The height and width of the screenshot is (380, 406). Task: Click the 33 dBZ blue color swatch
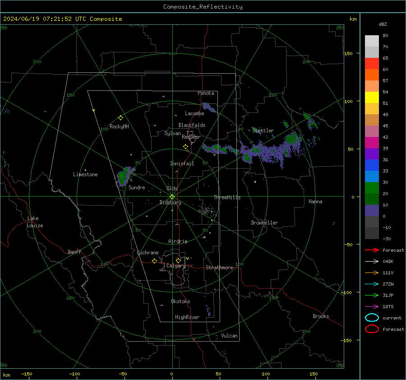(x=372, y=165)
